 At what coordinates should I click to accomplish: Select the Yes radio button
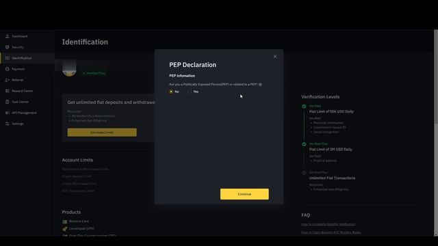tap(190, 92)
